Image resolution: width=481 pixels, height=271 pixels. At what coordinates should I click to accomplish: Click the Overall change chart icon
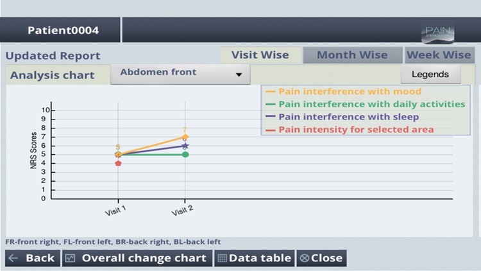point(70,258)
